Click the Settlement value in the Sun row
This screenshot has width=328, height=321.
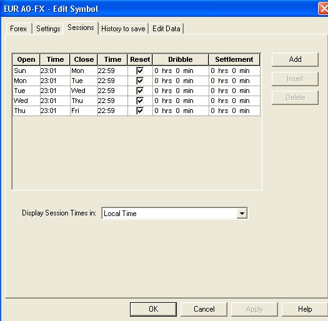pyautogui.click(x=234, y=71)
